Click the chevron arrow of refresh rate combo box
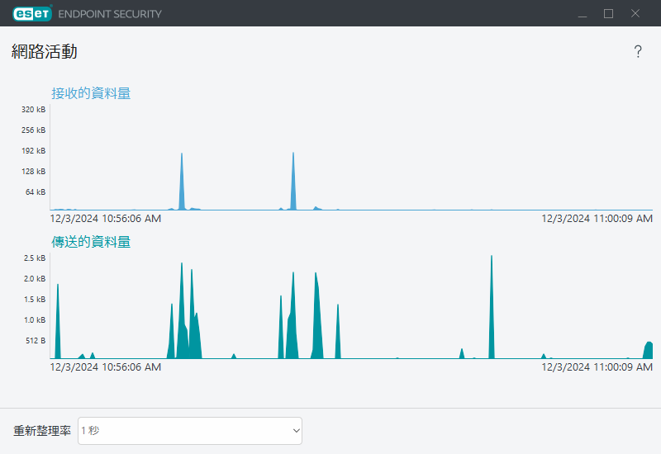The width and height of the screenshot is (661, 454). (x=296, y=430)
